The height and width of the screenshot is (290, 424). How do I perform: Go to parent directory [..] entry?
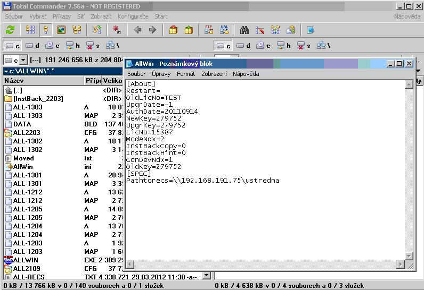[63, 90]
